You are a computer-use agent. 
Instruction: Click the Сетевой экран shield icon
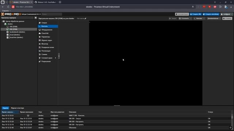pyautogui.click(x=40, y=58)
